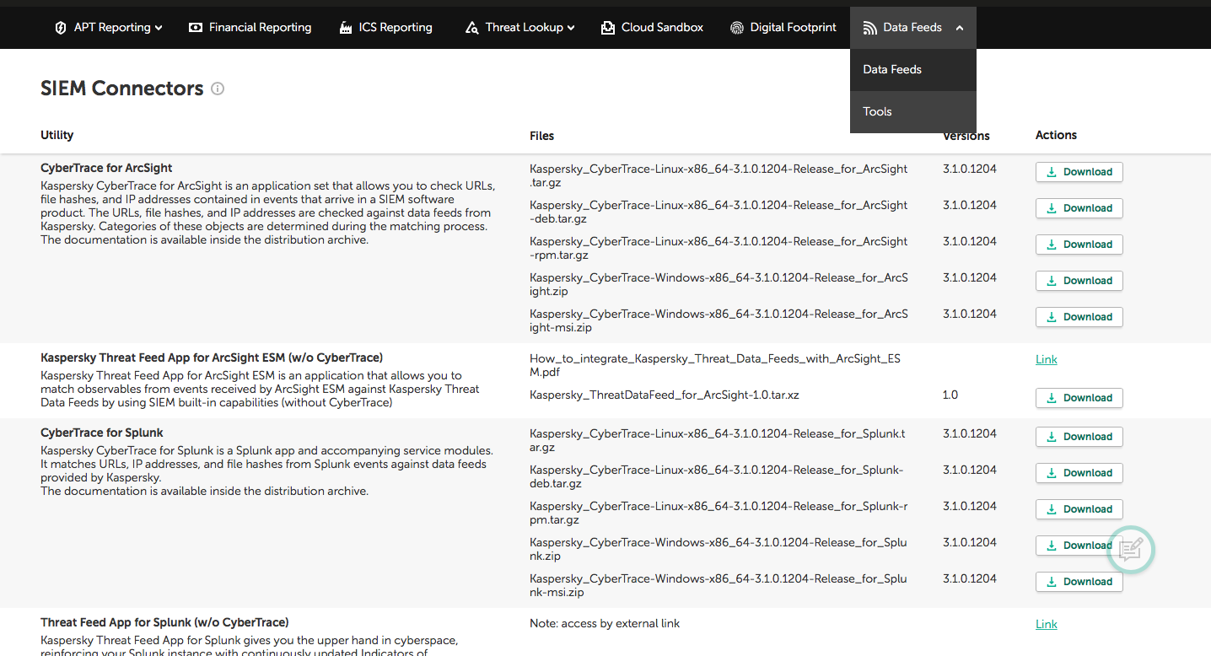Select Data Feeds submenu entry
Viewport: 1211px width, 656px height.
pos(892,69)
